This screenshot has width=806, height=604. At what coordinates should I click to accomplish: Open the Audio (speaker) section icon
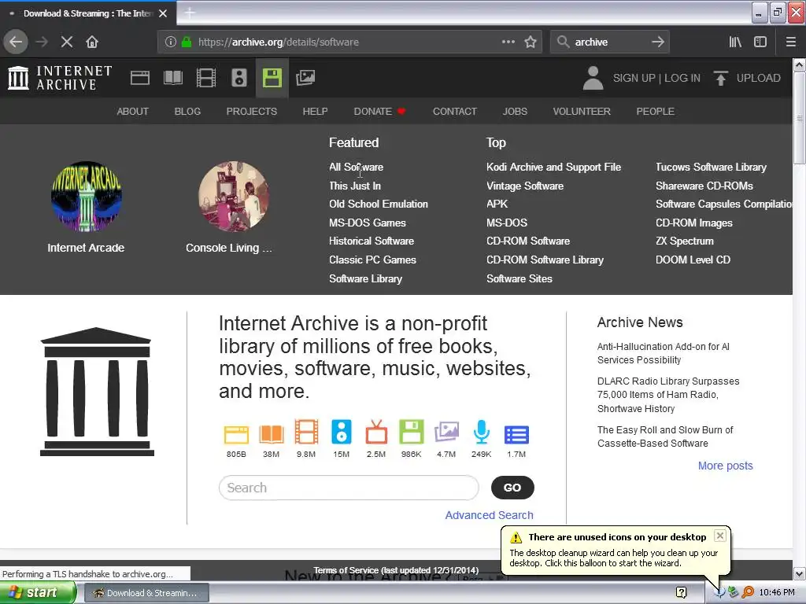[239, 78]
